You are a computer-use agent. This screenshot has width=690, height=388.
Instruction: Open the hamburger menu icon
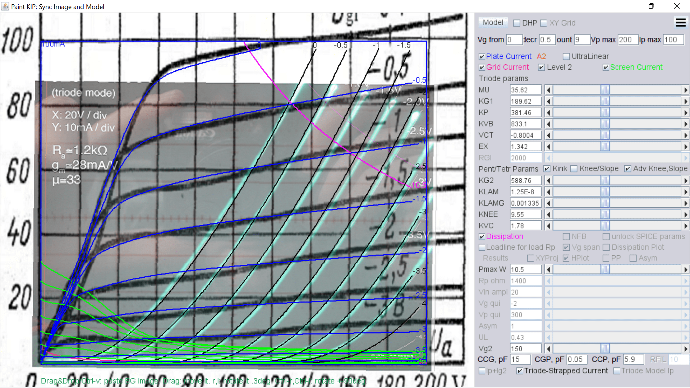(681, 23)
